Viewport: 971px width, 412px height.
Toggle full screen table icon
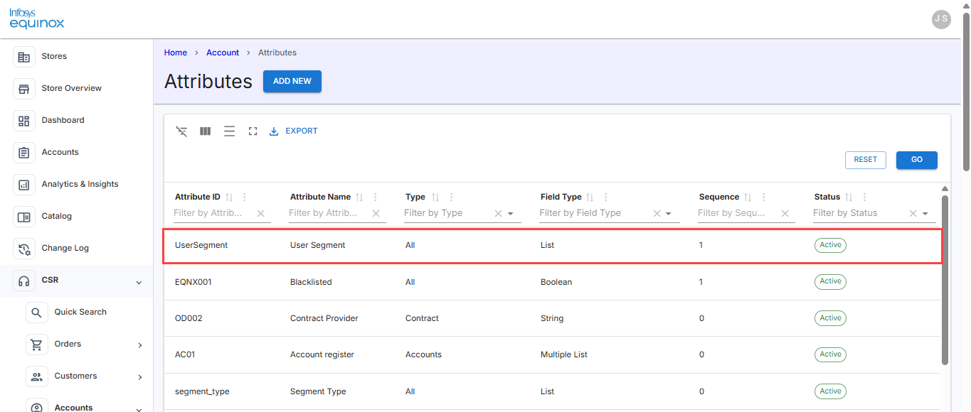[253, 131]
